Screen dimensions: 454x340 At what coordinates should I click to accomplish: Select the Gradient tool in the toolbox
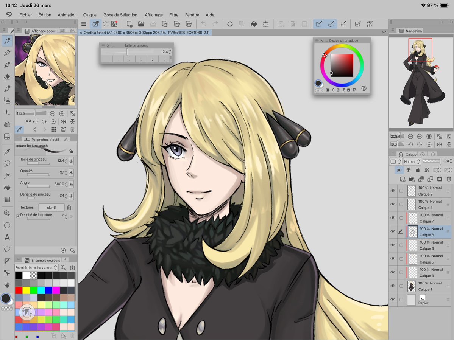pyautogui.click(x=7, y=199)
